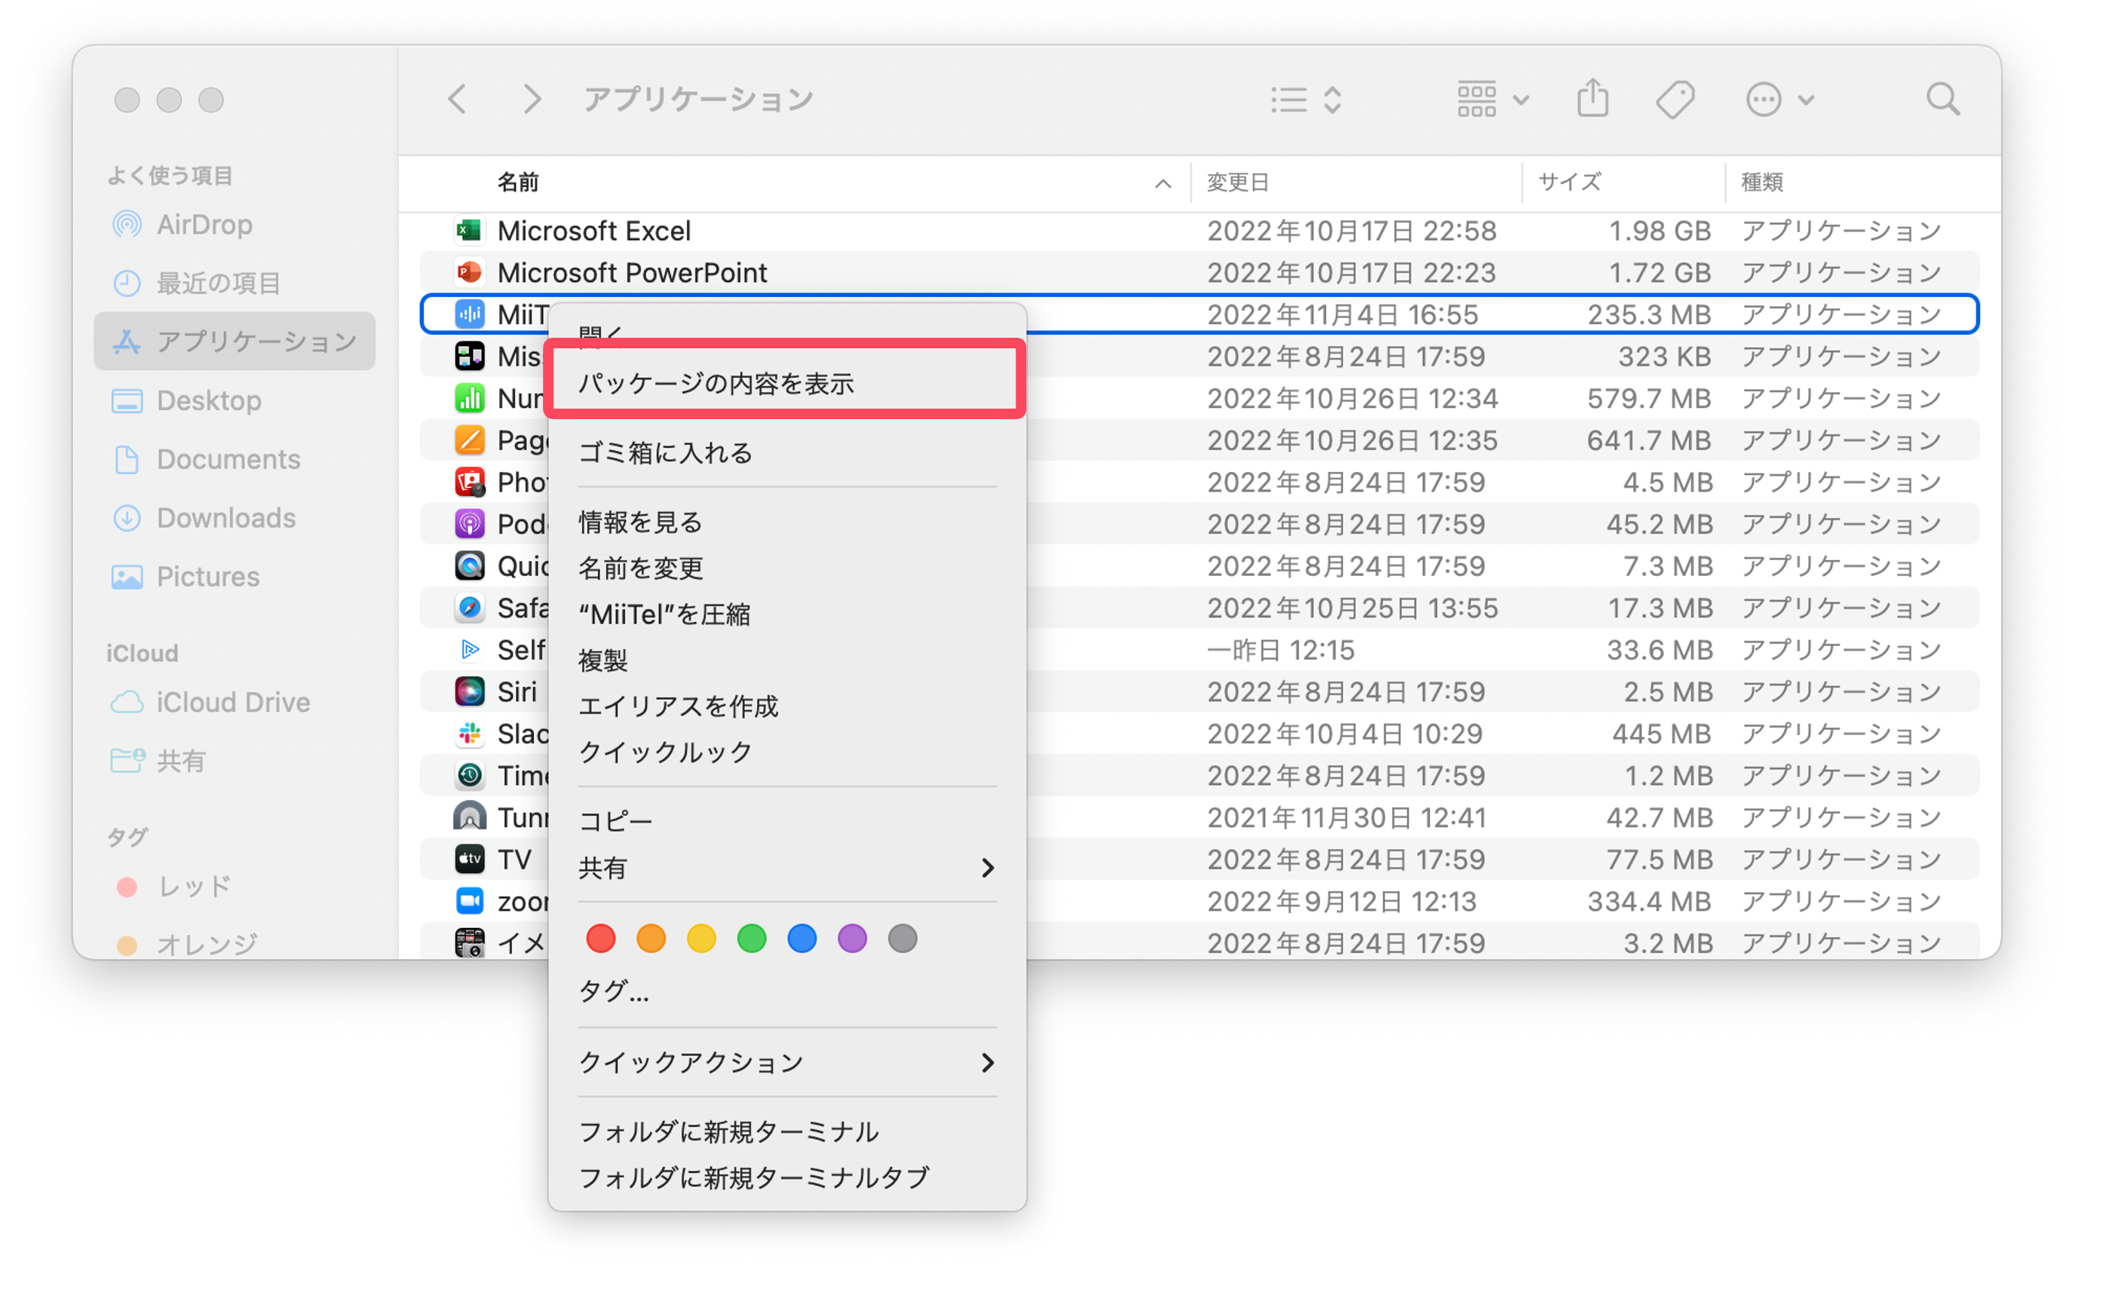This screenshot has height=1299, width=2118.
Task: Select the Pages app icon
Action: point(469,440)
